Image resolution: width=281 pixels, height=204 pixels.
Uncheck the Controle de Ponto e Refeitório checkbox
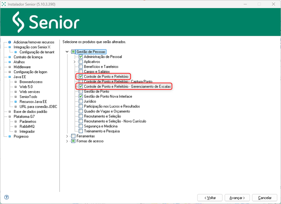tap(81, 77)
